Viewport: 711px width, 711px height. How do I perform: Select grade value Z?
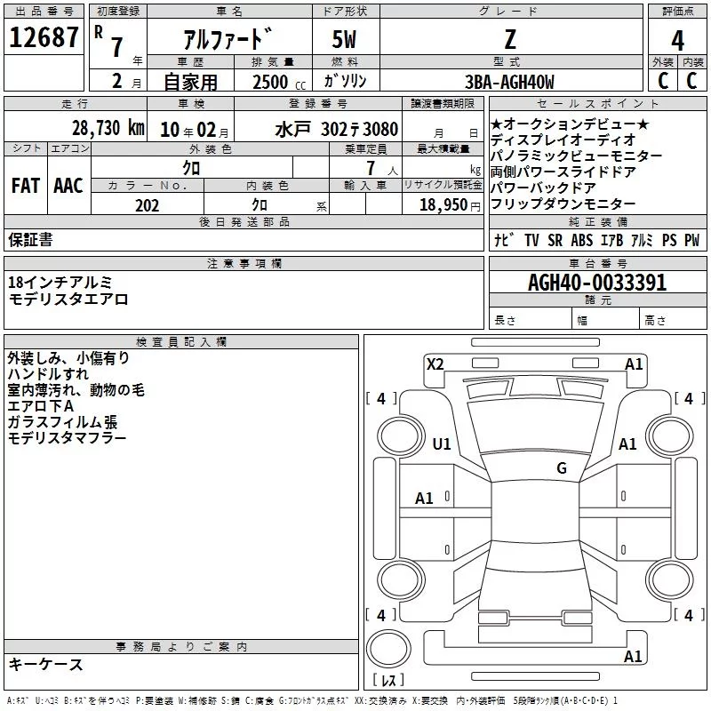510,39
